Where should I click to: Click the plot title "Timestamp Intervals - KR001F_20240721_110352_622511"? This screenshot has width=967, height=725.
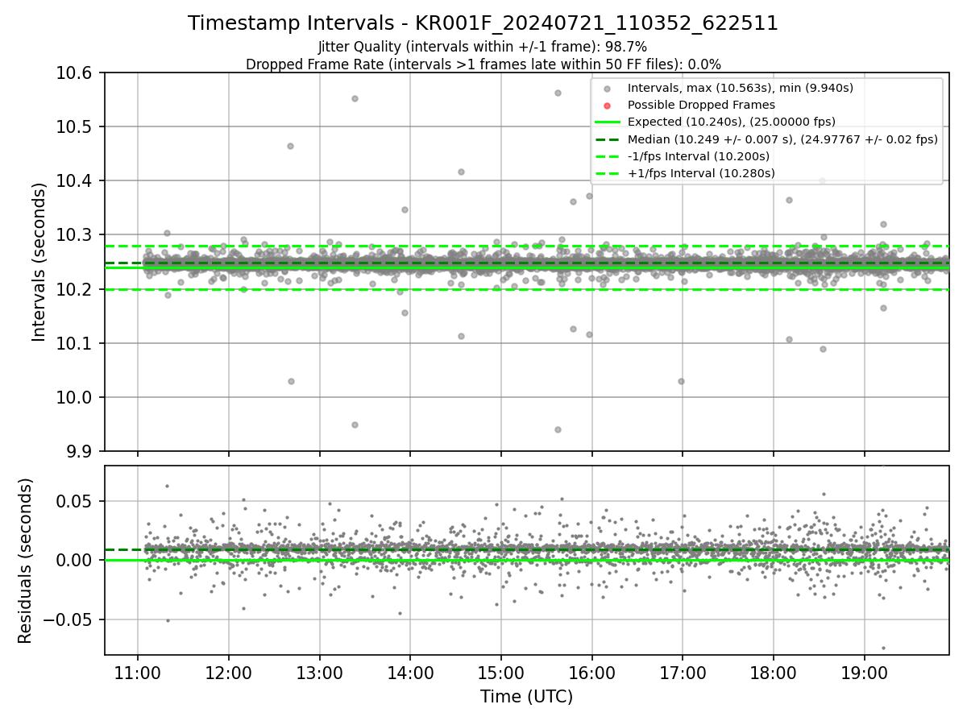(483, 23)
